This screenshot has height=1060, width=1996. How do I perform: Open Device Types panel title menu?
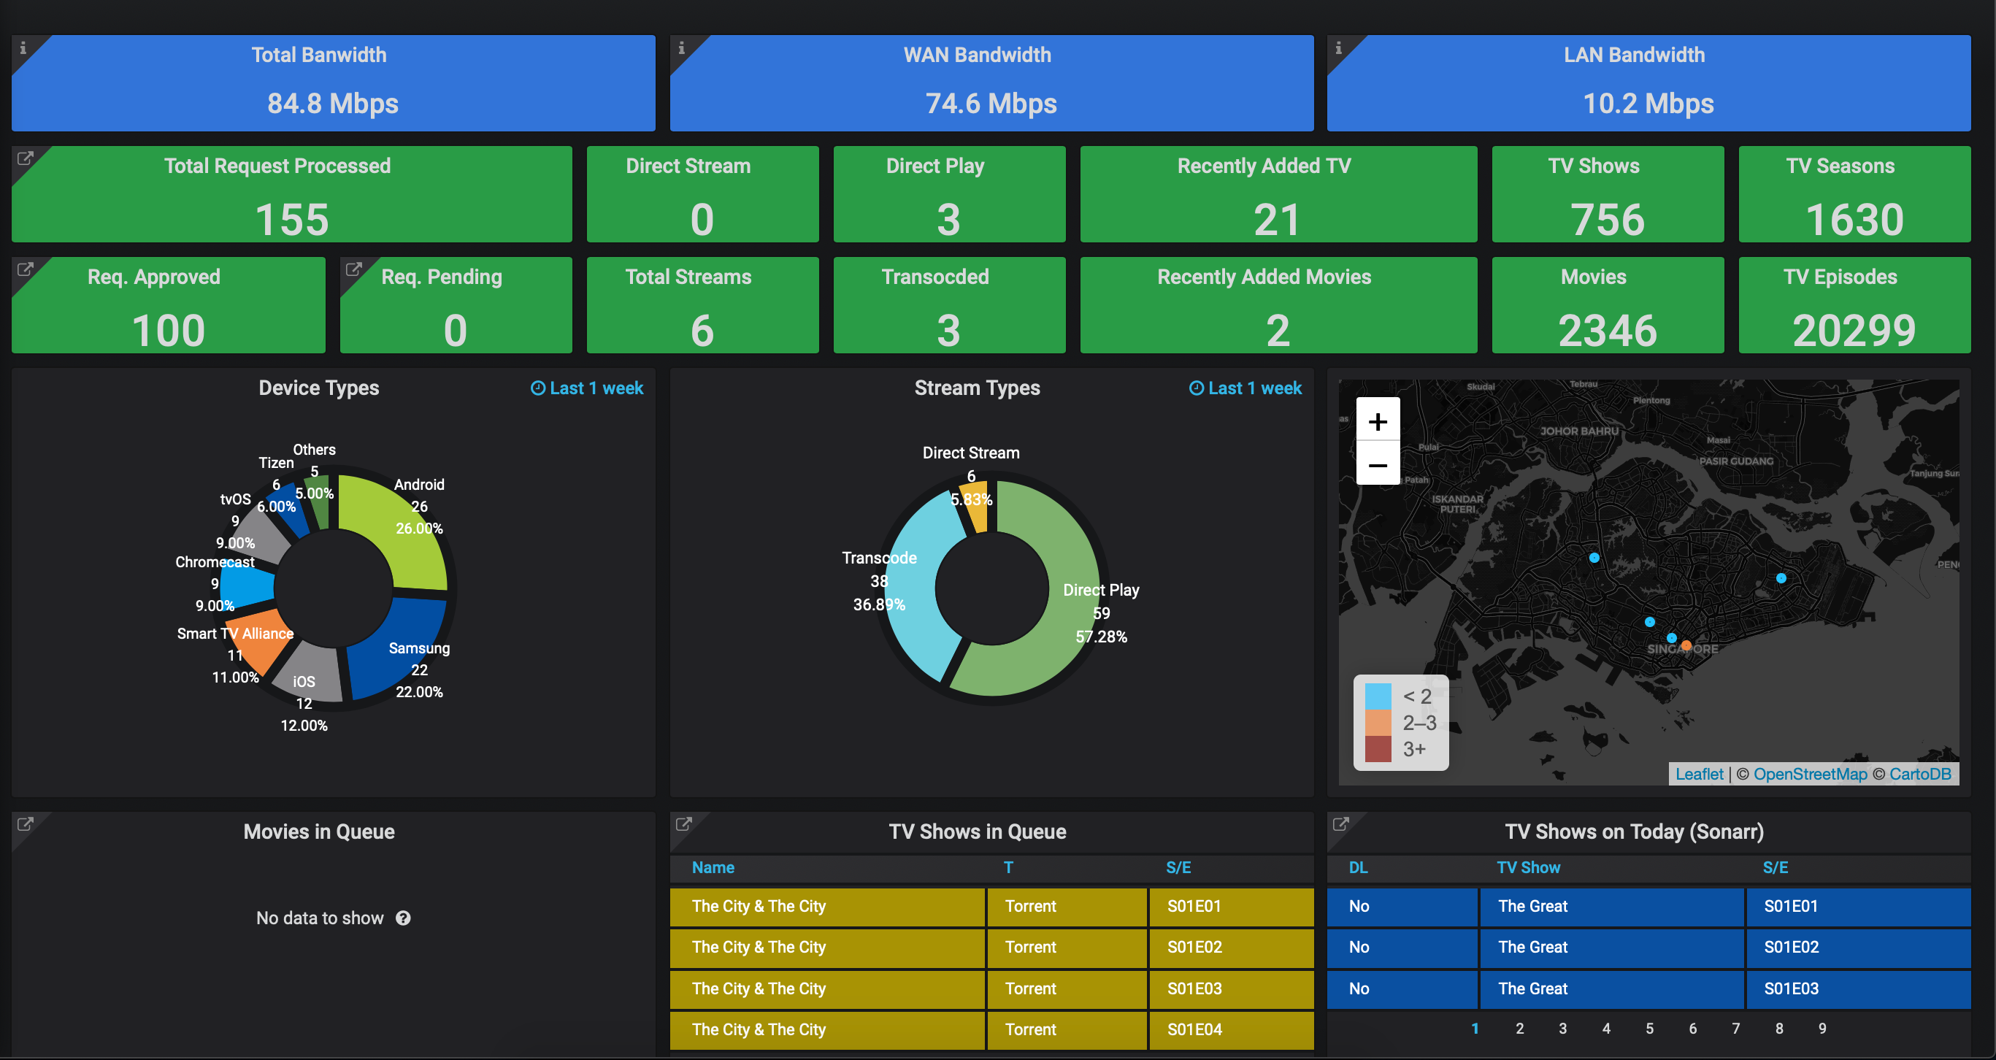318,388
